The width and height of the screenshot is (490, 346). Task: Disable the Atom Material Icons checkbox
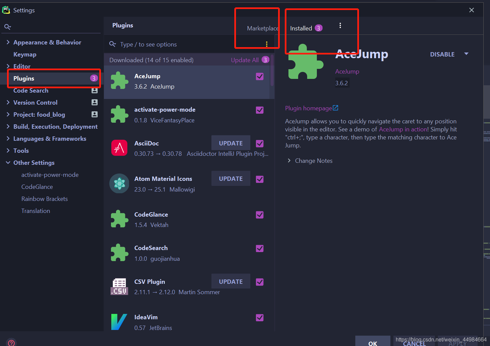pos(260,179)
